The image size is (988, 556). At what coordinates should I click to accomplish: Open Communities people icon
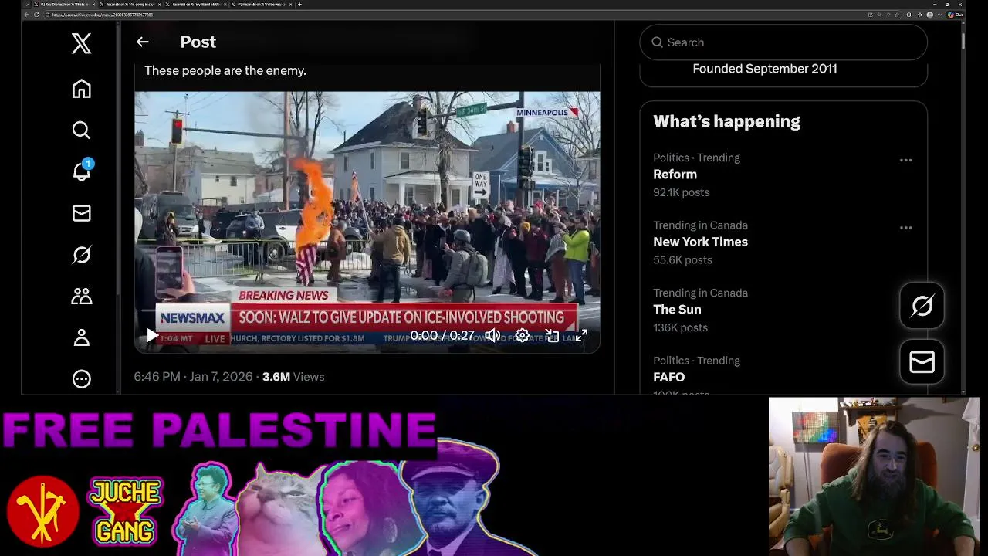coord(81,296)
